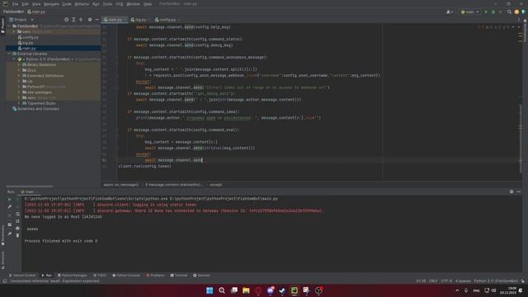The image size is (528, 297).
Task: Start debugging with the bug icon
Action: [x=493, y=12]
